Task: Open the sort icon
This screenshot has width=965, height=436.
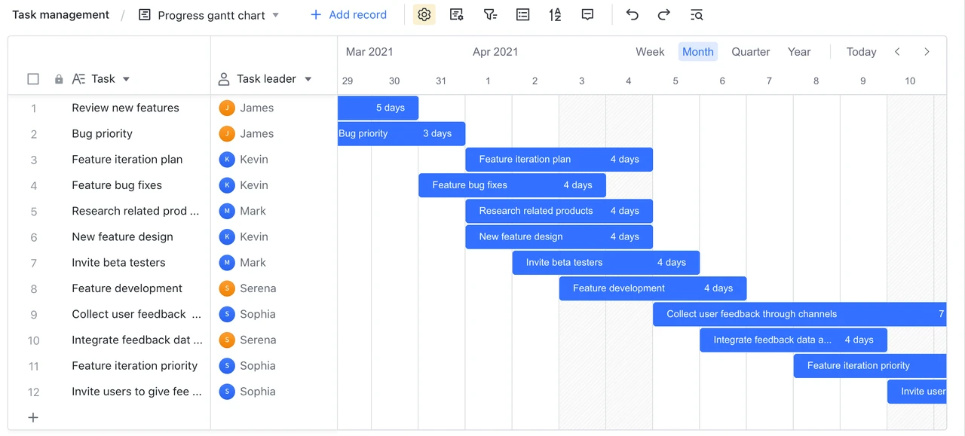Action: click(x=555, y=14)
